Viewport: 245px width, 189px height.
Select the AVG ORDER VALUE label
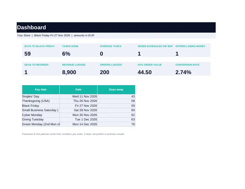click(x=150, y=65)
